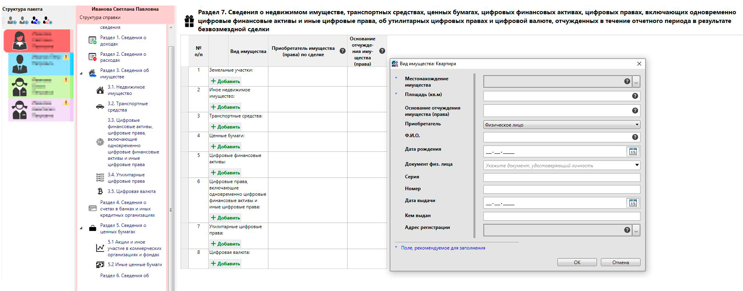Add entry under Транспортные средства

coord(225,127)
